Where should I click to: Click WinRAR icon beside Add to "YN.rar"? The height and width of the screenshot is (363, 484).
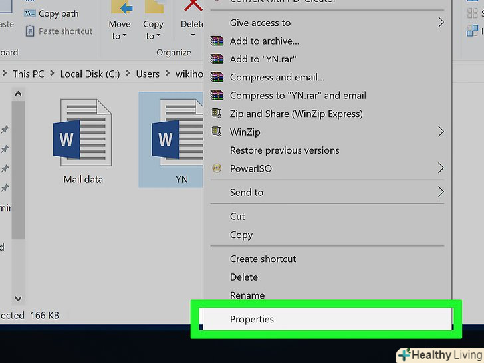(217, 59)
